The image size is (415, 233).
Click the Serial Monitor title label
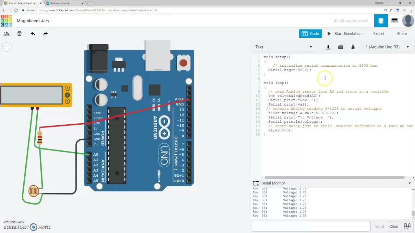pyautogui.click(x=273, y=183)
